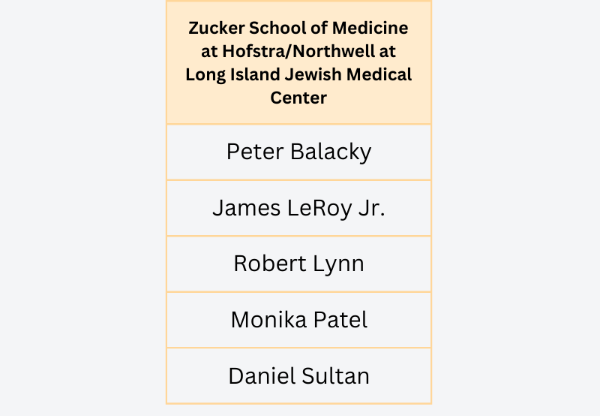Click the first name Daniel
Viewport: 600px width, 416px height.
(x=262, y=376)
